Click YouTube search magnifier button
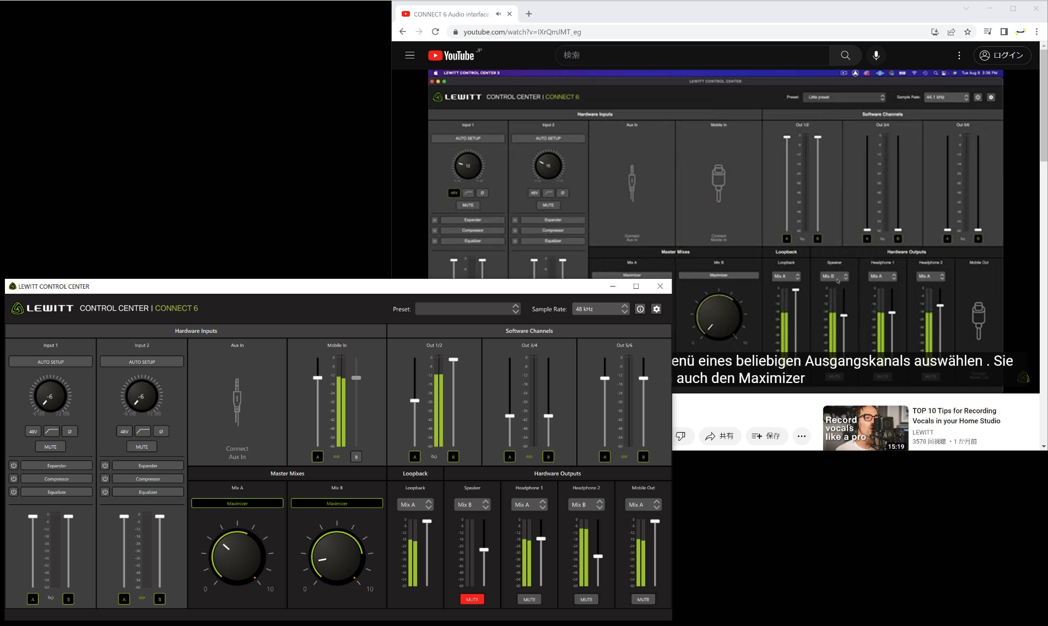Screen dimensions: 1048x626 (845, 55)
